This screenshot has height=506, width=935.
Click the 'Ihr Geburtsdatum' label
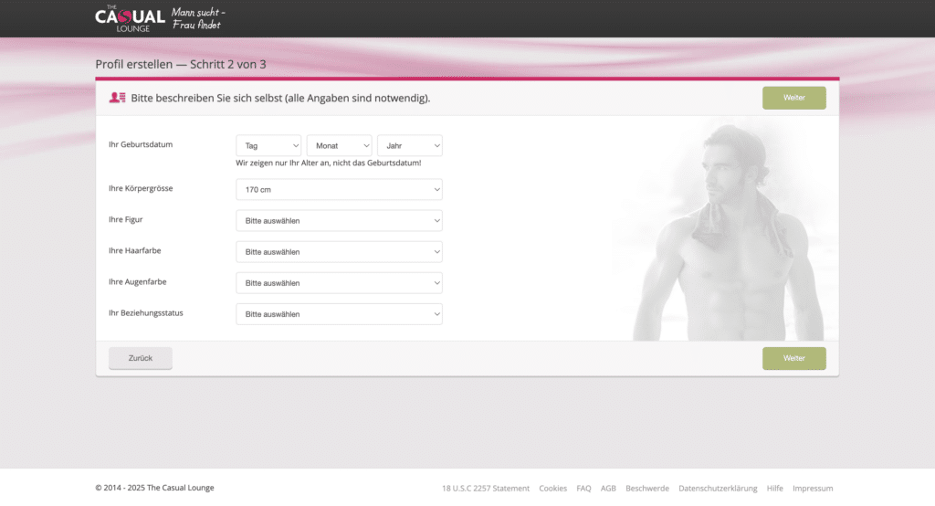coord(141,144)
